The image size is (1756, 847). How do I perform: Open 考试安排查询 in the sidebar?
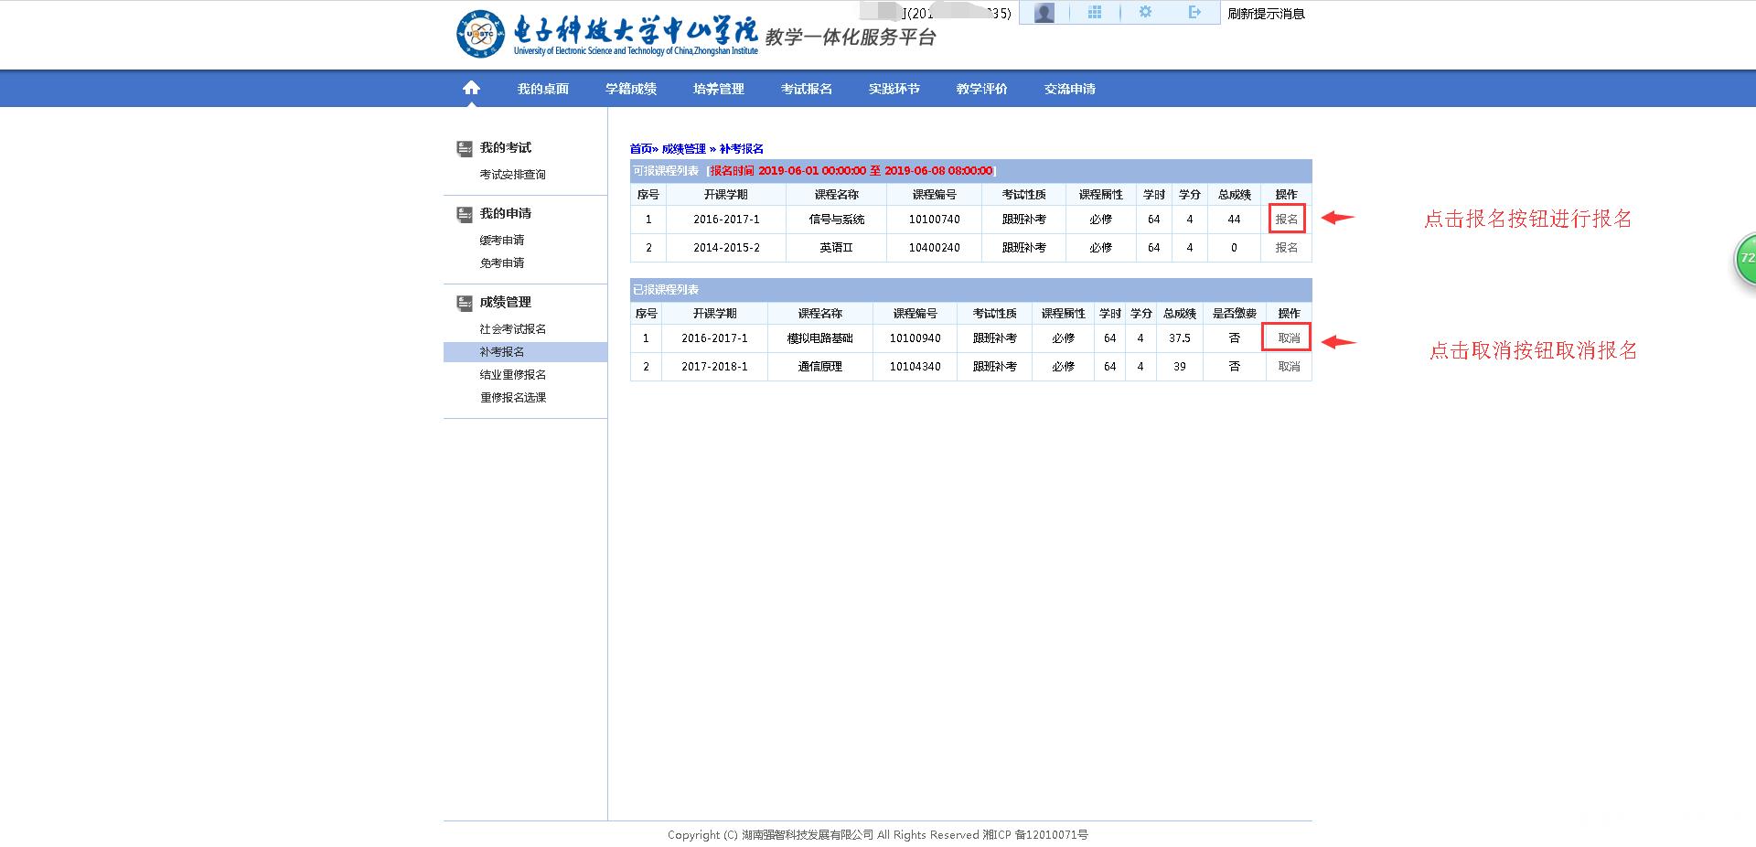tap(512, 175)
